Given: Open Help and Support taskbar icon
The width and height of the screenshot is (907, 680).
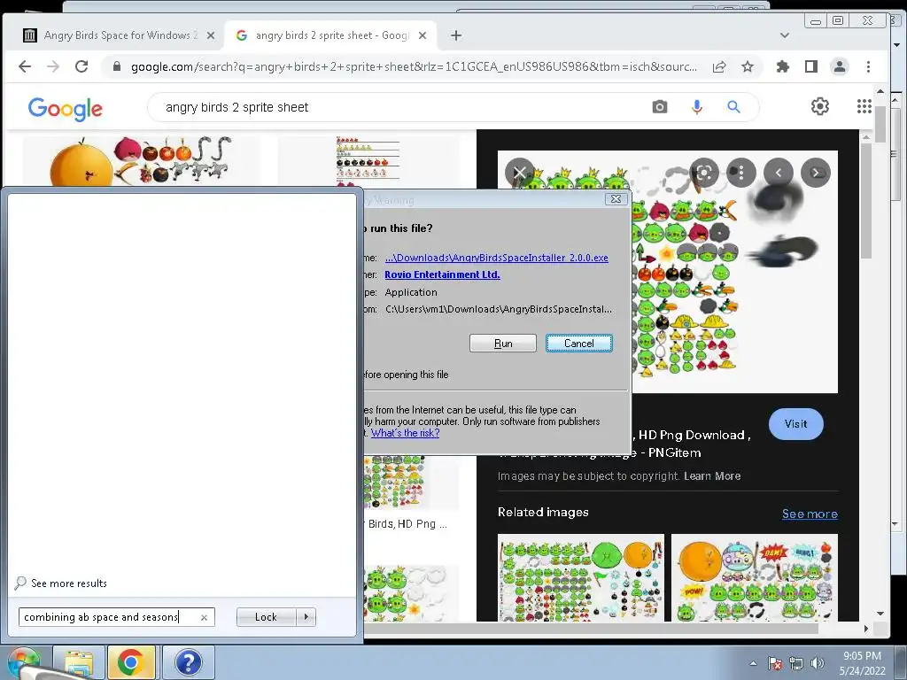Looking at the screenshot, I should [189, 662].
